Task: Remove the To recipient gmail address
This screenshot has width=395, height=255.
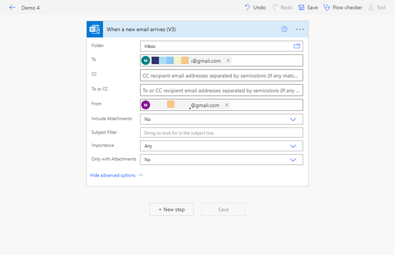Action: pos(228,61)
